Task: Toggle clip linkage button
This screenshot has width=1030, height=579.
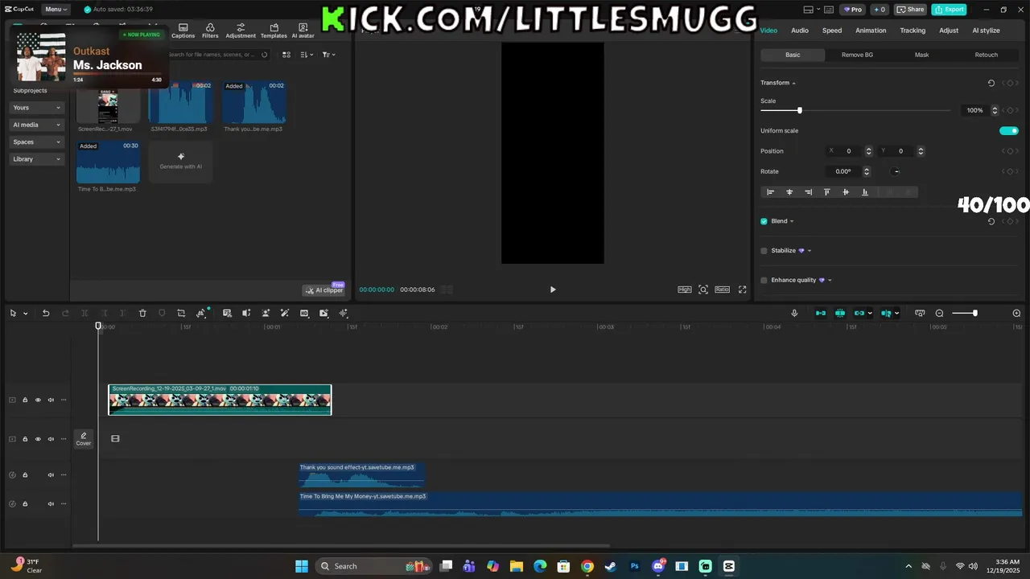Action: tap(859, 313)
